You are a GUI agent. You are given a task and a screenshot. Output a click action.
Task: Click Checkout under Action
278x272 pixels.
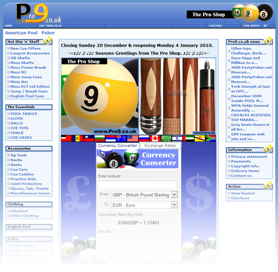pos(240,198)
